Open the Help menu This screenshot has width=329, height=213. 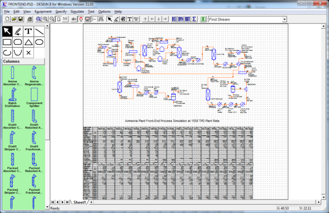(118, 11)
